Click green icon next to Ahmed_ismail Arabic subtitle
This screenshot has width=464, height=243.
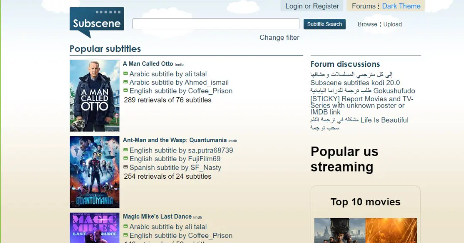point(125,82)
